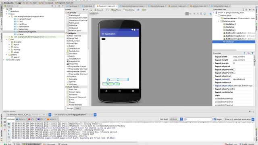Collapse the res folder in project tree
Screen dimensions: 258x145
pyautogui.click(x=6, y=39)
